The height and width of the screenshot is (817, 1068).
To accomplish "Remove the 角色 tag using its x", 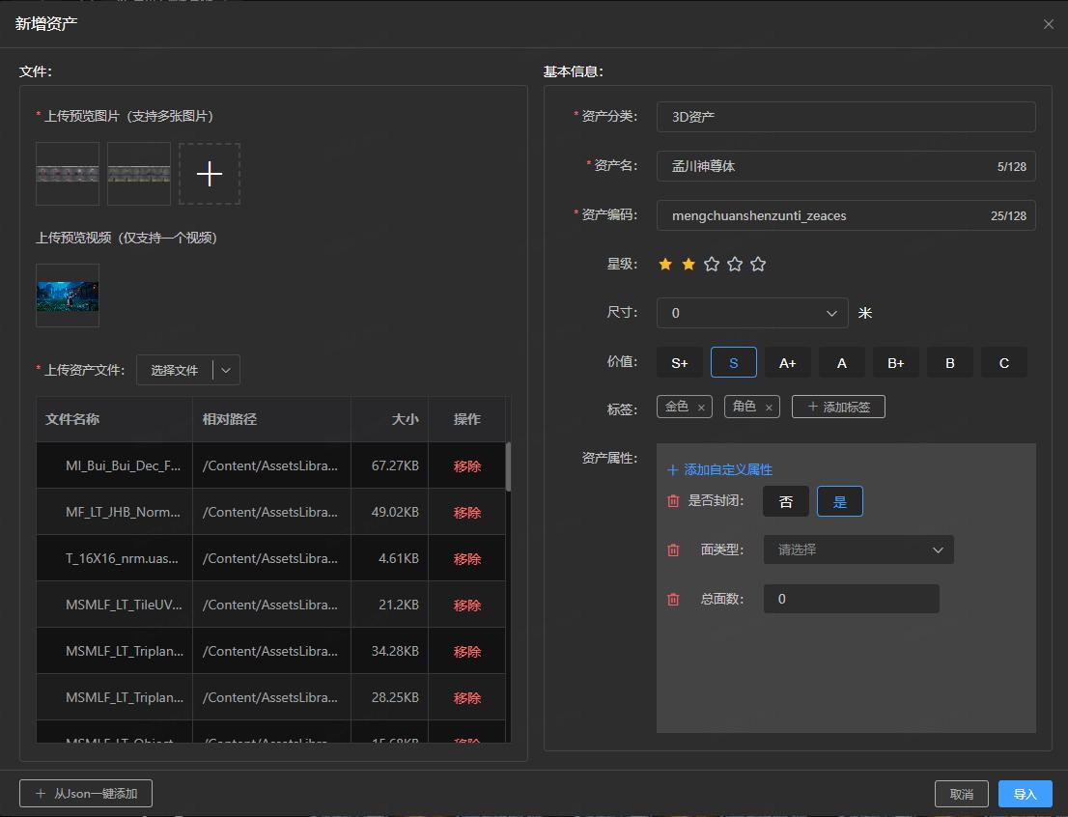I will (769, 408).
